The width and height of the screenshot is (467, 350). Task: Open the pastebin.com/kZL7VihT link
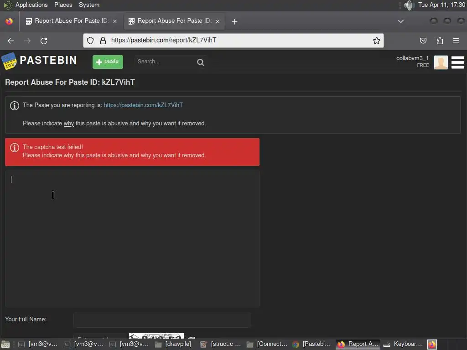click(x=143, y=105)
